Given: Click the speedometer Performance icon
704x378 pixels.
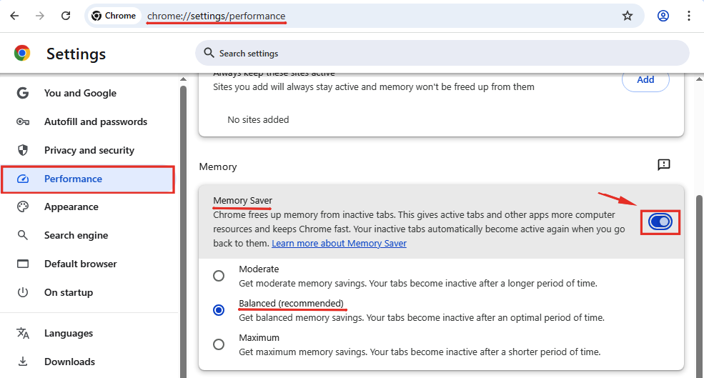Looking at the screenshot, I should click(x=22, y=179).
